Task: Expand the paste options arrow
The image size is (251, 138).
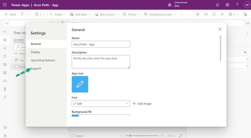Action: [44, 14]
